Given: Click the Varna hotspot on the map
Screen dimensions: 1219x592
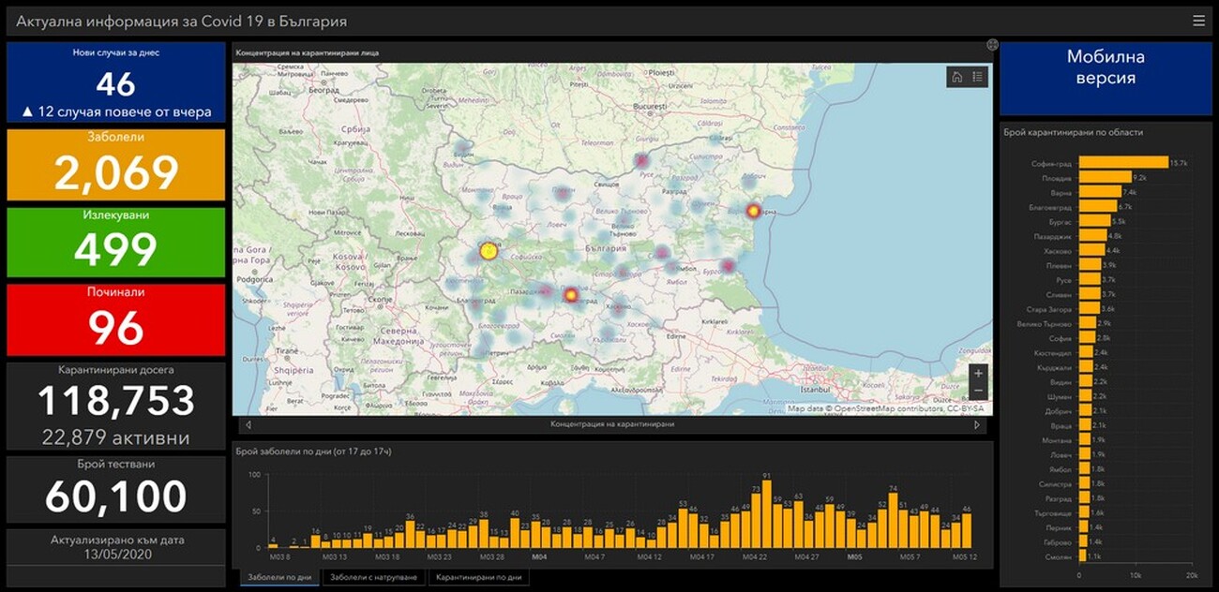Looking at the screenshot, I should (753, 211).
